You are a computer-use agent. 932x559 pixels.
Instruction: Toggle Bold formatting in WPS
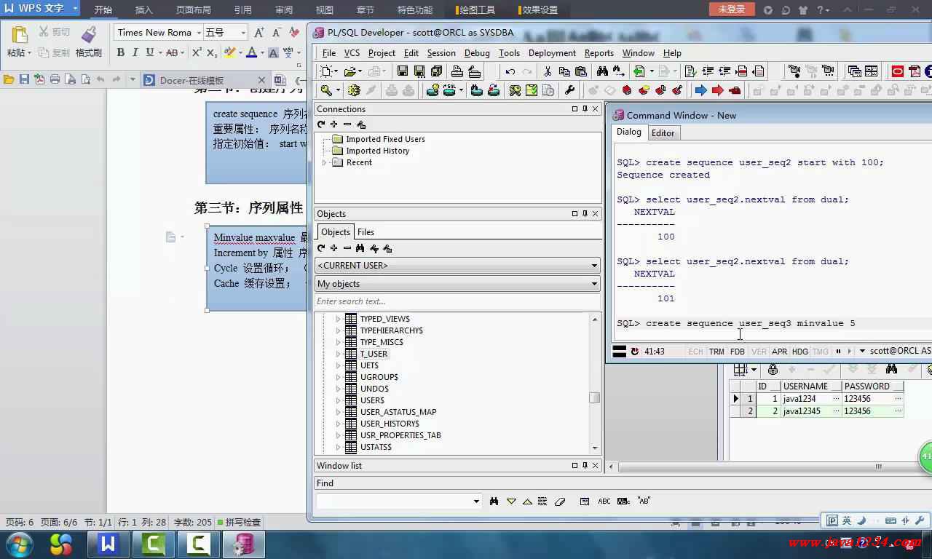coord(121,52)
